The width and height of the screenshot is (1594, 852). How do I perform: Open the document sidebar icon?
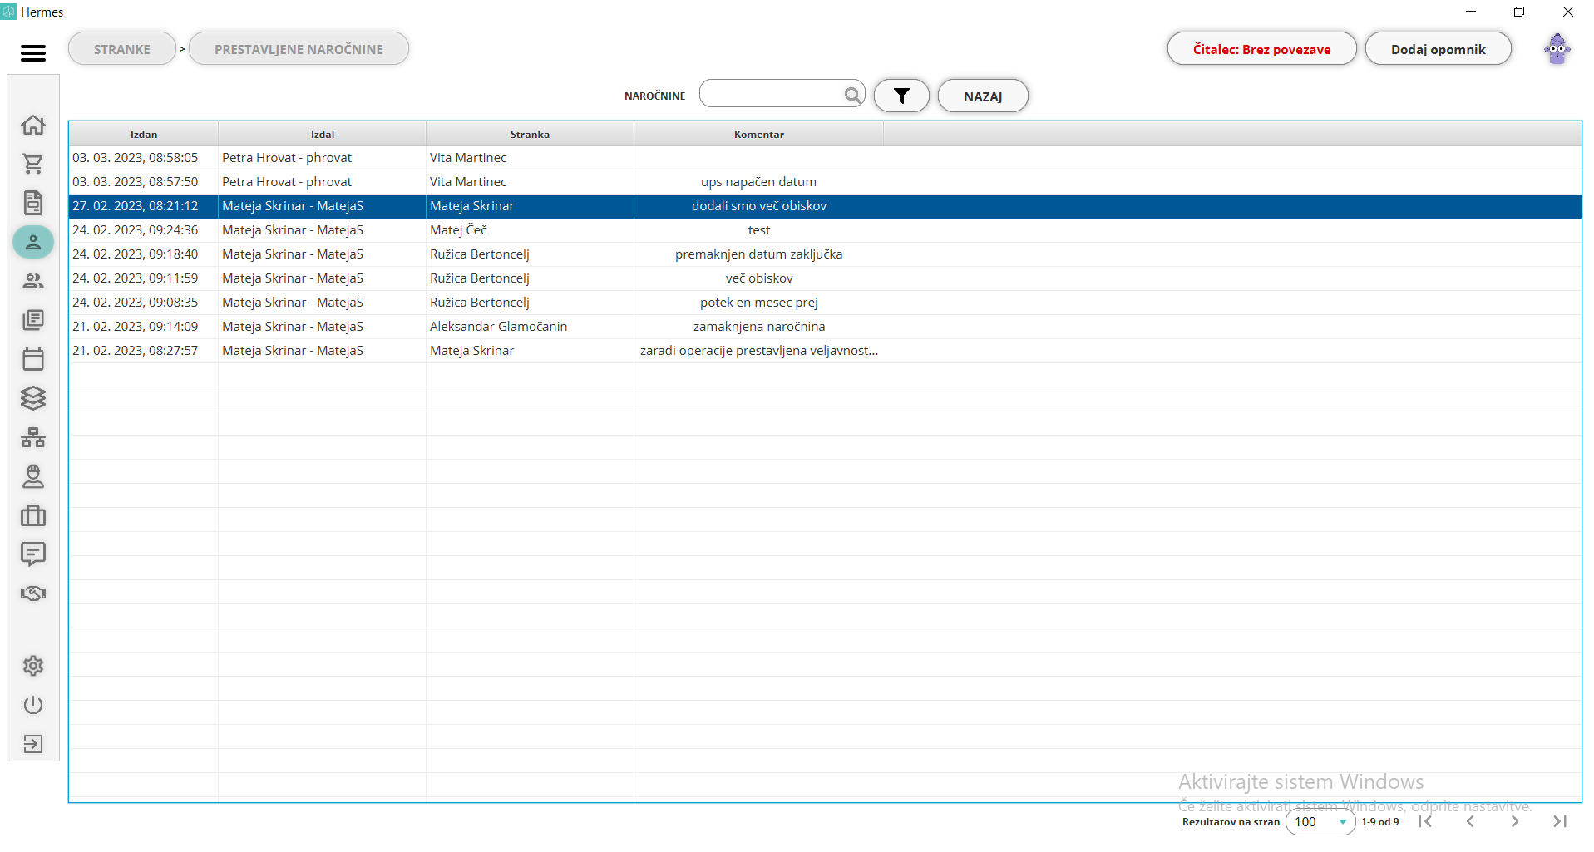(x=33, y=203)
